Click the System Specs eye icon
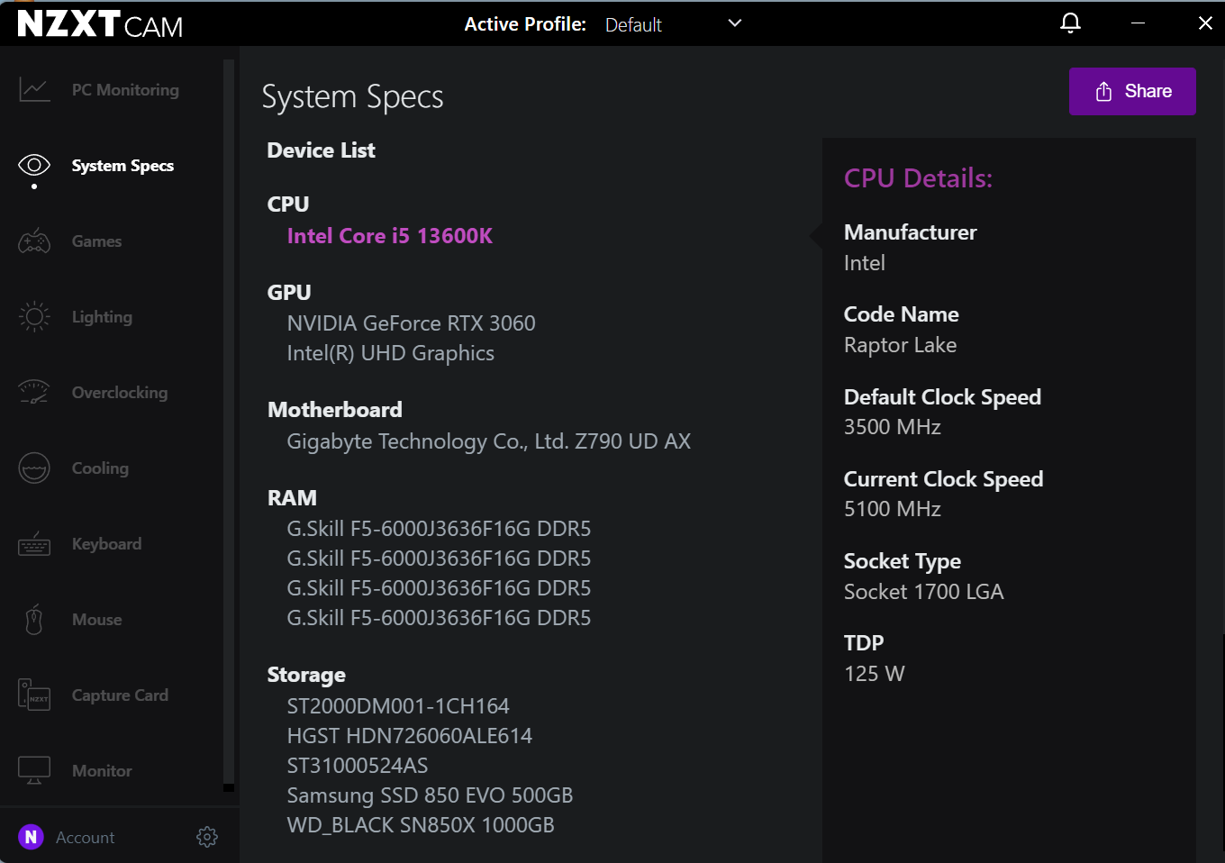 [x=34, y=166]
